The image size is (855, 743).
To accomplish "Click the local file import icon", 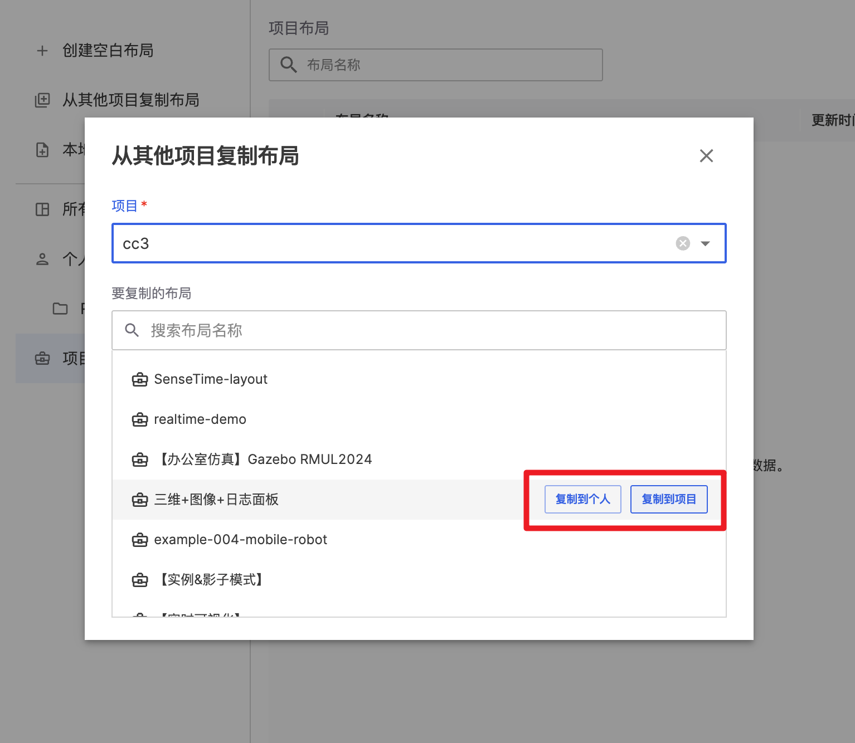I will 42,150.
